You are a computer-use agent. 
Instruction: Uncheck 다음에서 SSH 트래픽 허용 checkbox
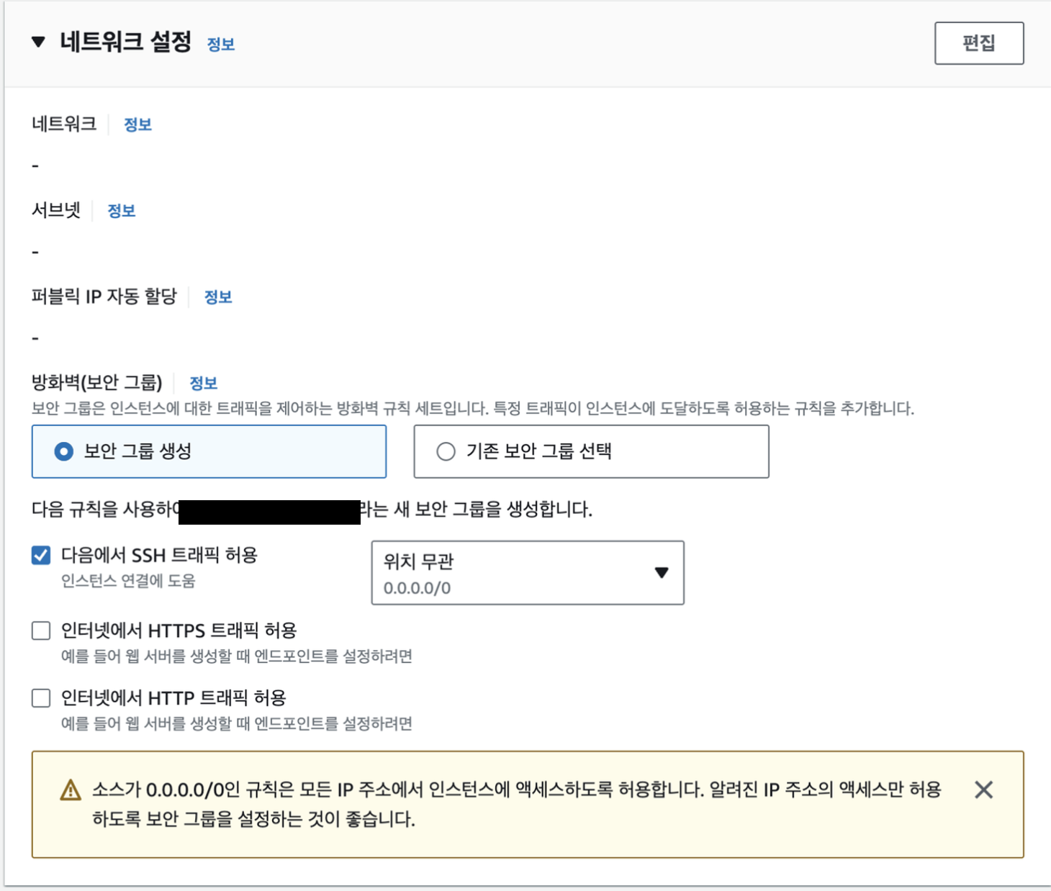[x=41, y=556]
